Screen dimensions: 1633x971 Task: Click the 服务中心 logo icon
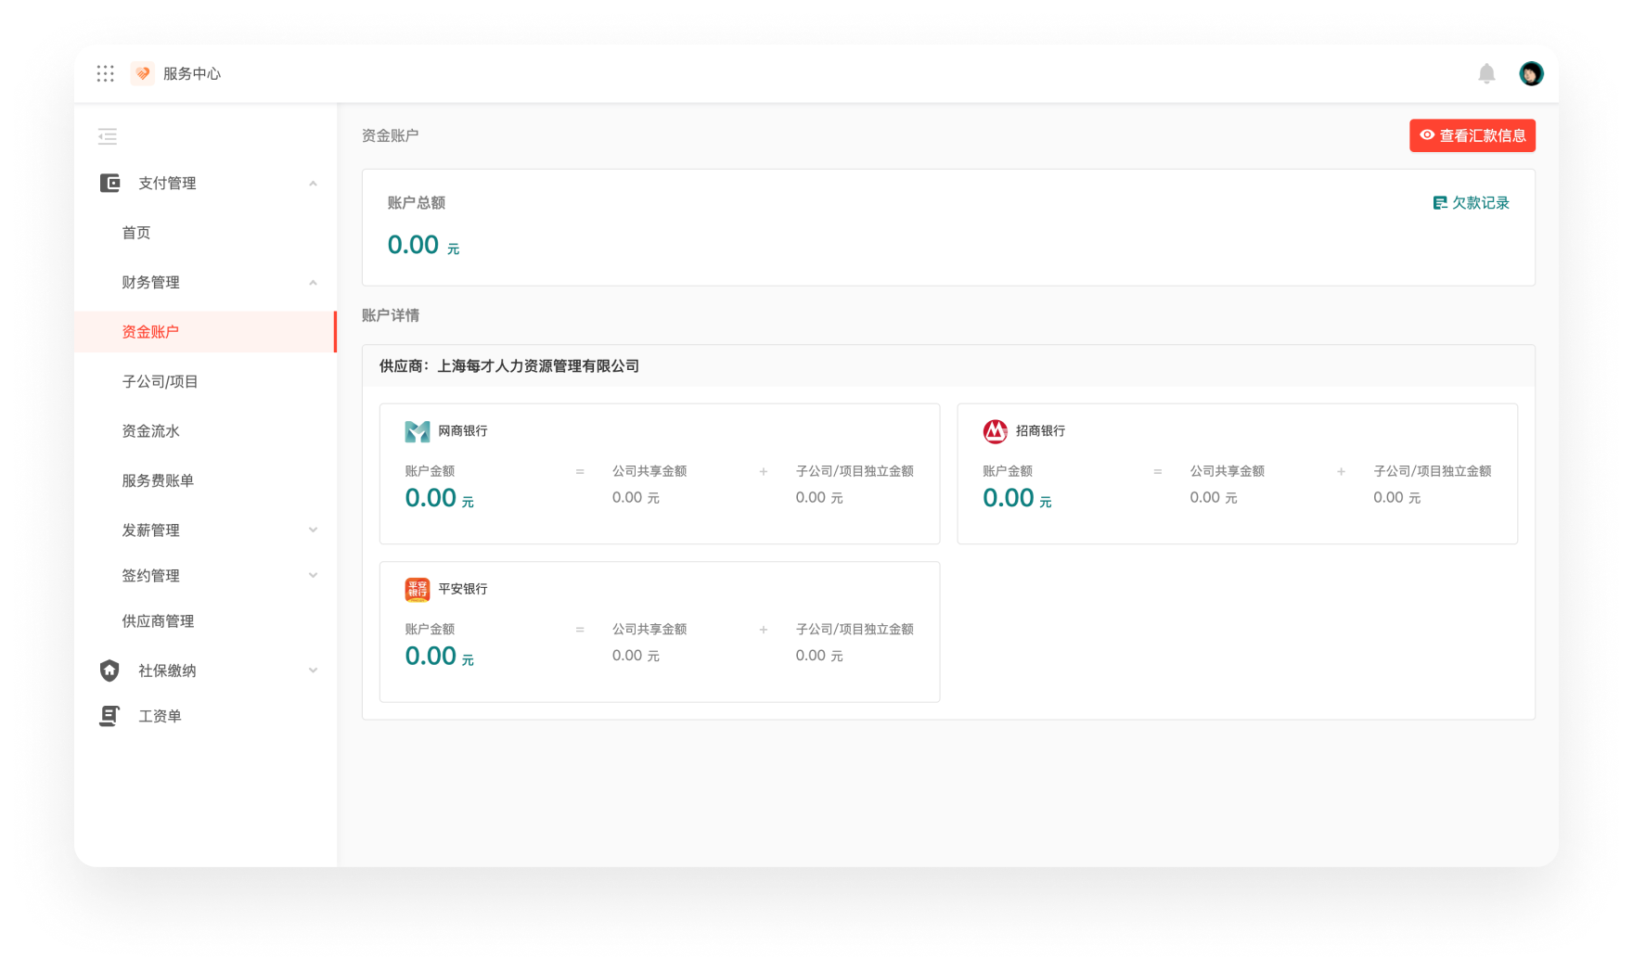click(143, 73)
